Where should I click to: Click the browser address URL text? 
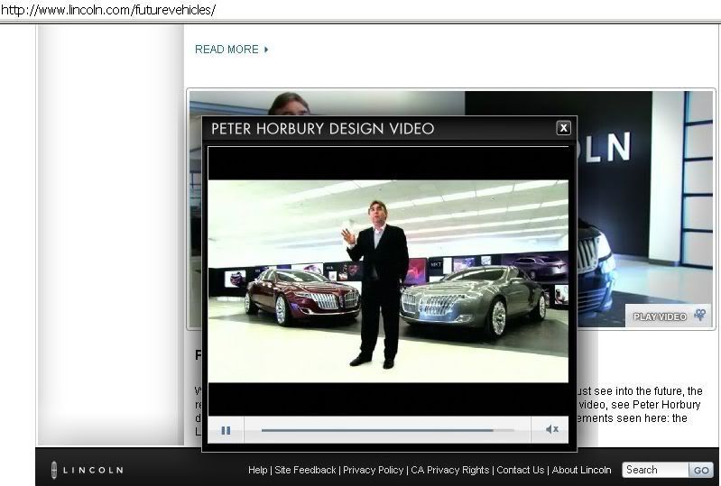coord(108,10)
